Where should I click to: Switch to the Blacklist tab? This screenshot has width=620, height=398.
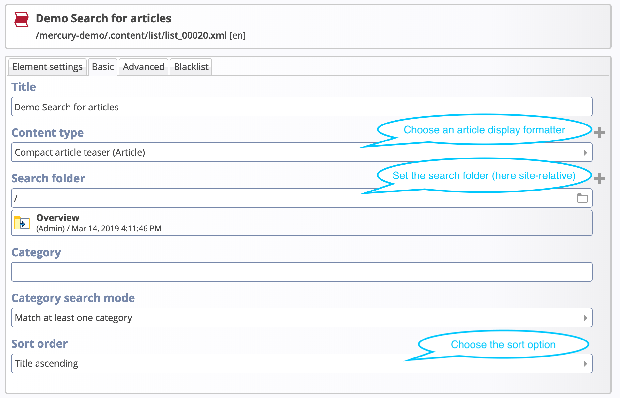point(191,67)
